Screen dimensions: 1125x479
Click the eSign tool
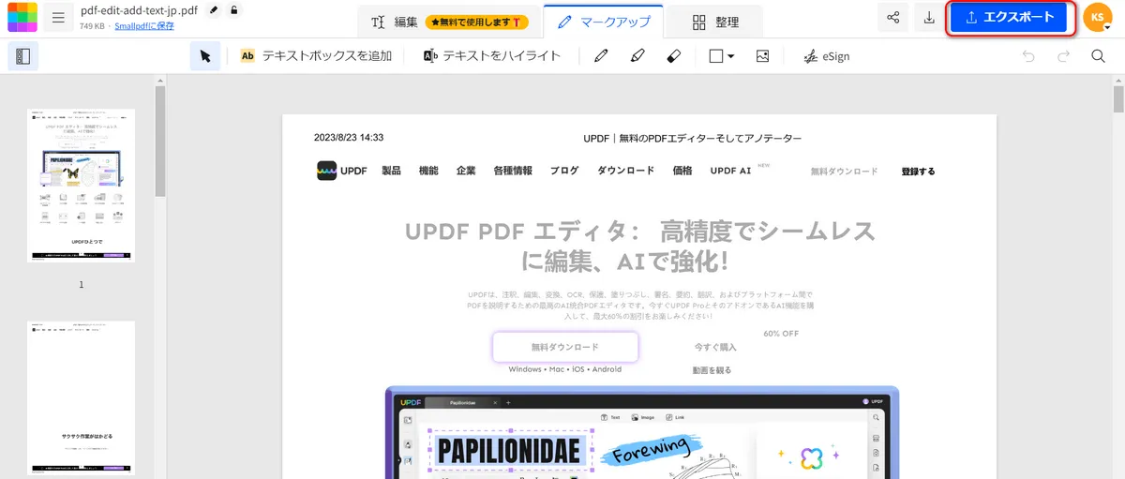pos(827,56)
